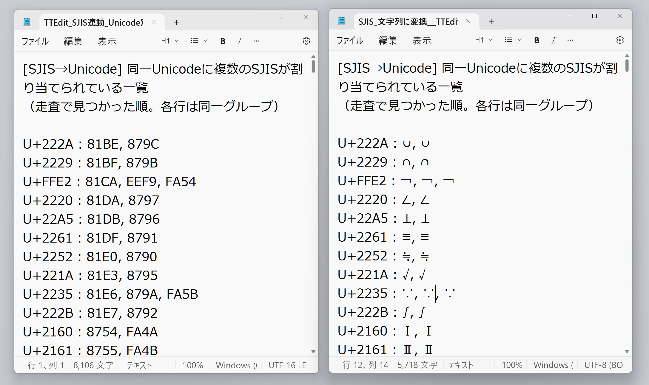This screenshot has height=385, width=649.
Task: Open settings gear in right Notepad window
Action: 620,40
